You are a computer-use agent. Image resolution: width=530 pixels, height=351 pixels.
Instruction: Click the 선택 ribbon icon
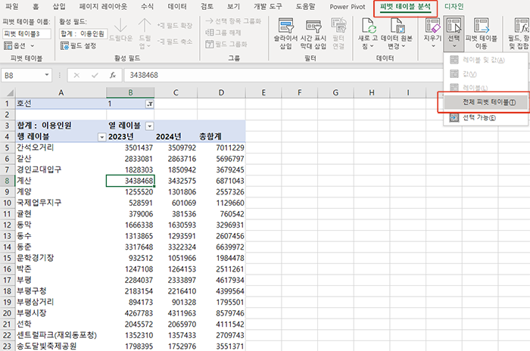454,26
